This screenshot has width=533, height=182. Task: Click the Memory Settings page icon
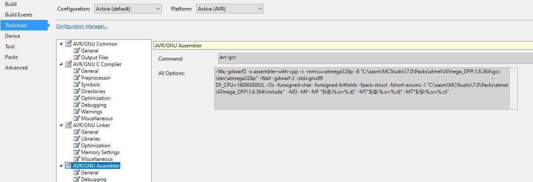pyautogui.click(x=77, y=152)
